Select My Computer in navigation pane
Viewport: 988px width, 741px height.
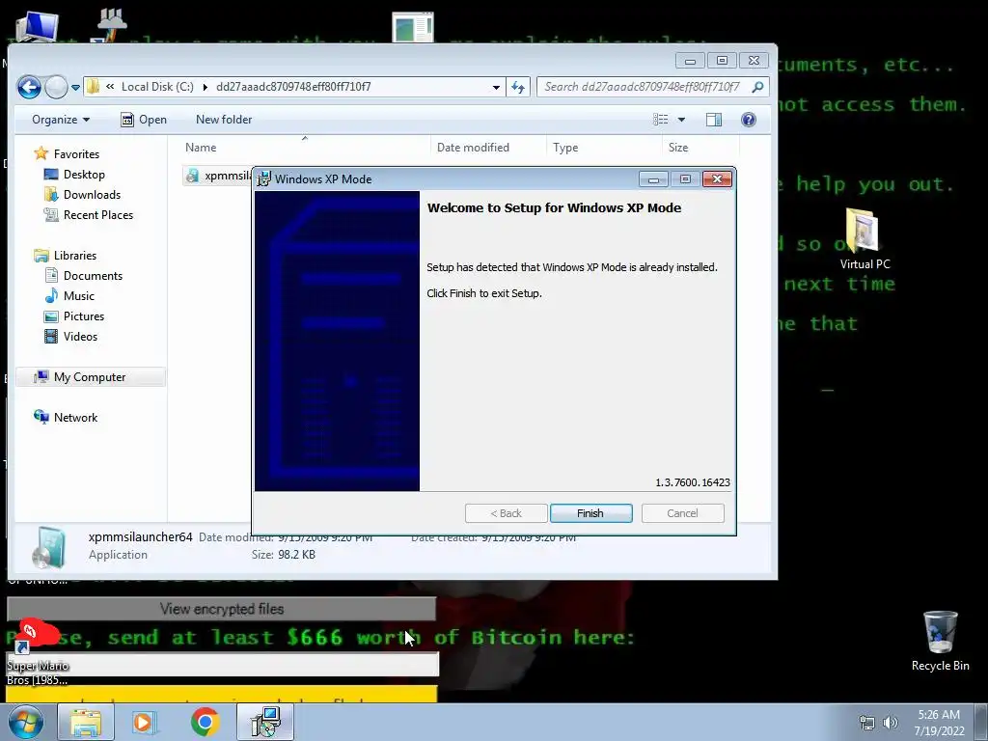(x=90, y=377)
